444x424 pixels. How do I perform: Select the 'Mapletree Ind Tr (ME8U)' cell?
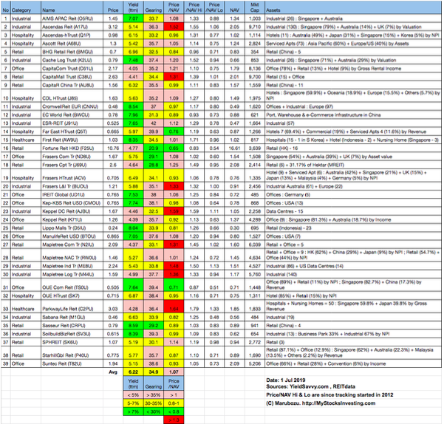[x=72, y=266]
